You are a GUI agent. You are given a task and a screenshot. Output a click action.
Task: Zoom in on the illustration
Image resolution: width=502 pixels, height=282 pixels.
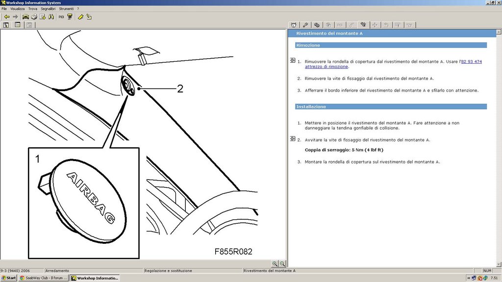pos(275,264)
